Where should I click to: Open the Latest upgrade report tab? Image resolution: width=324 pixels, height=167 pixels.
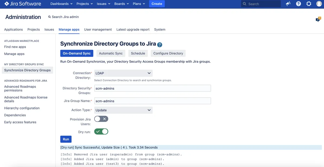point(133,29)
